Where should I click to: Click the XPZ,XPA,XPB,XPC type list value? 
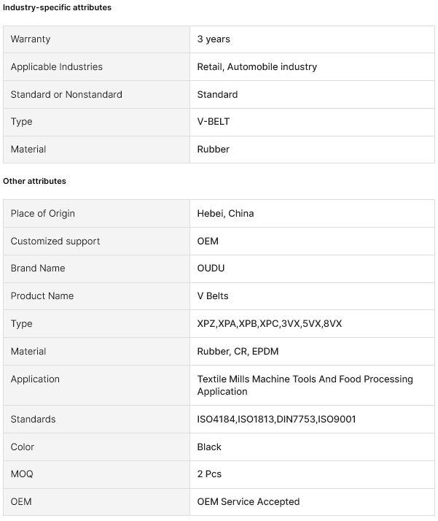click(x=269, y=324)
